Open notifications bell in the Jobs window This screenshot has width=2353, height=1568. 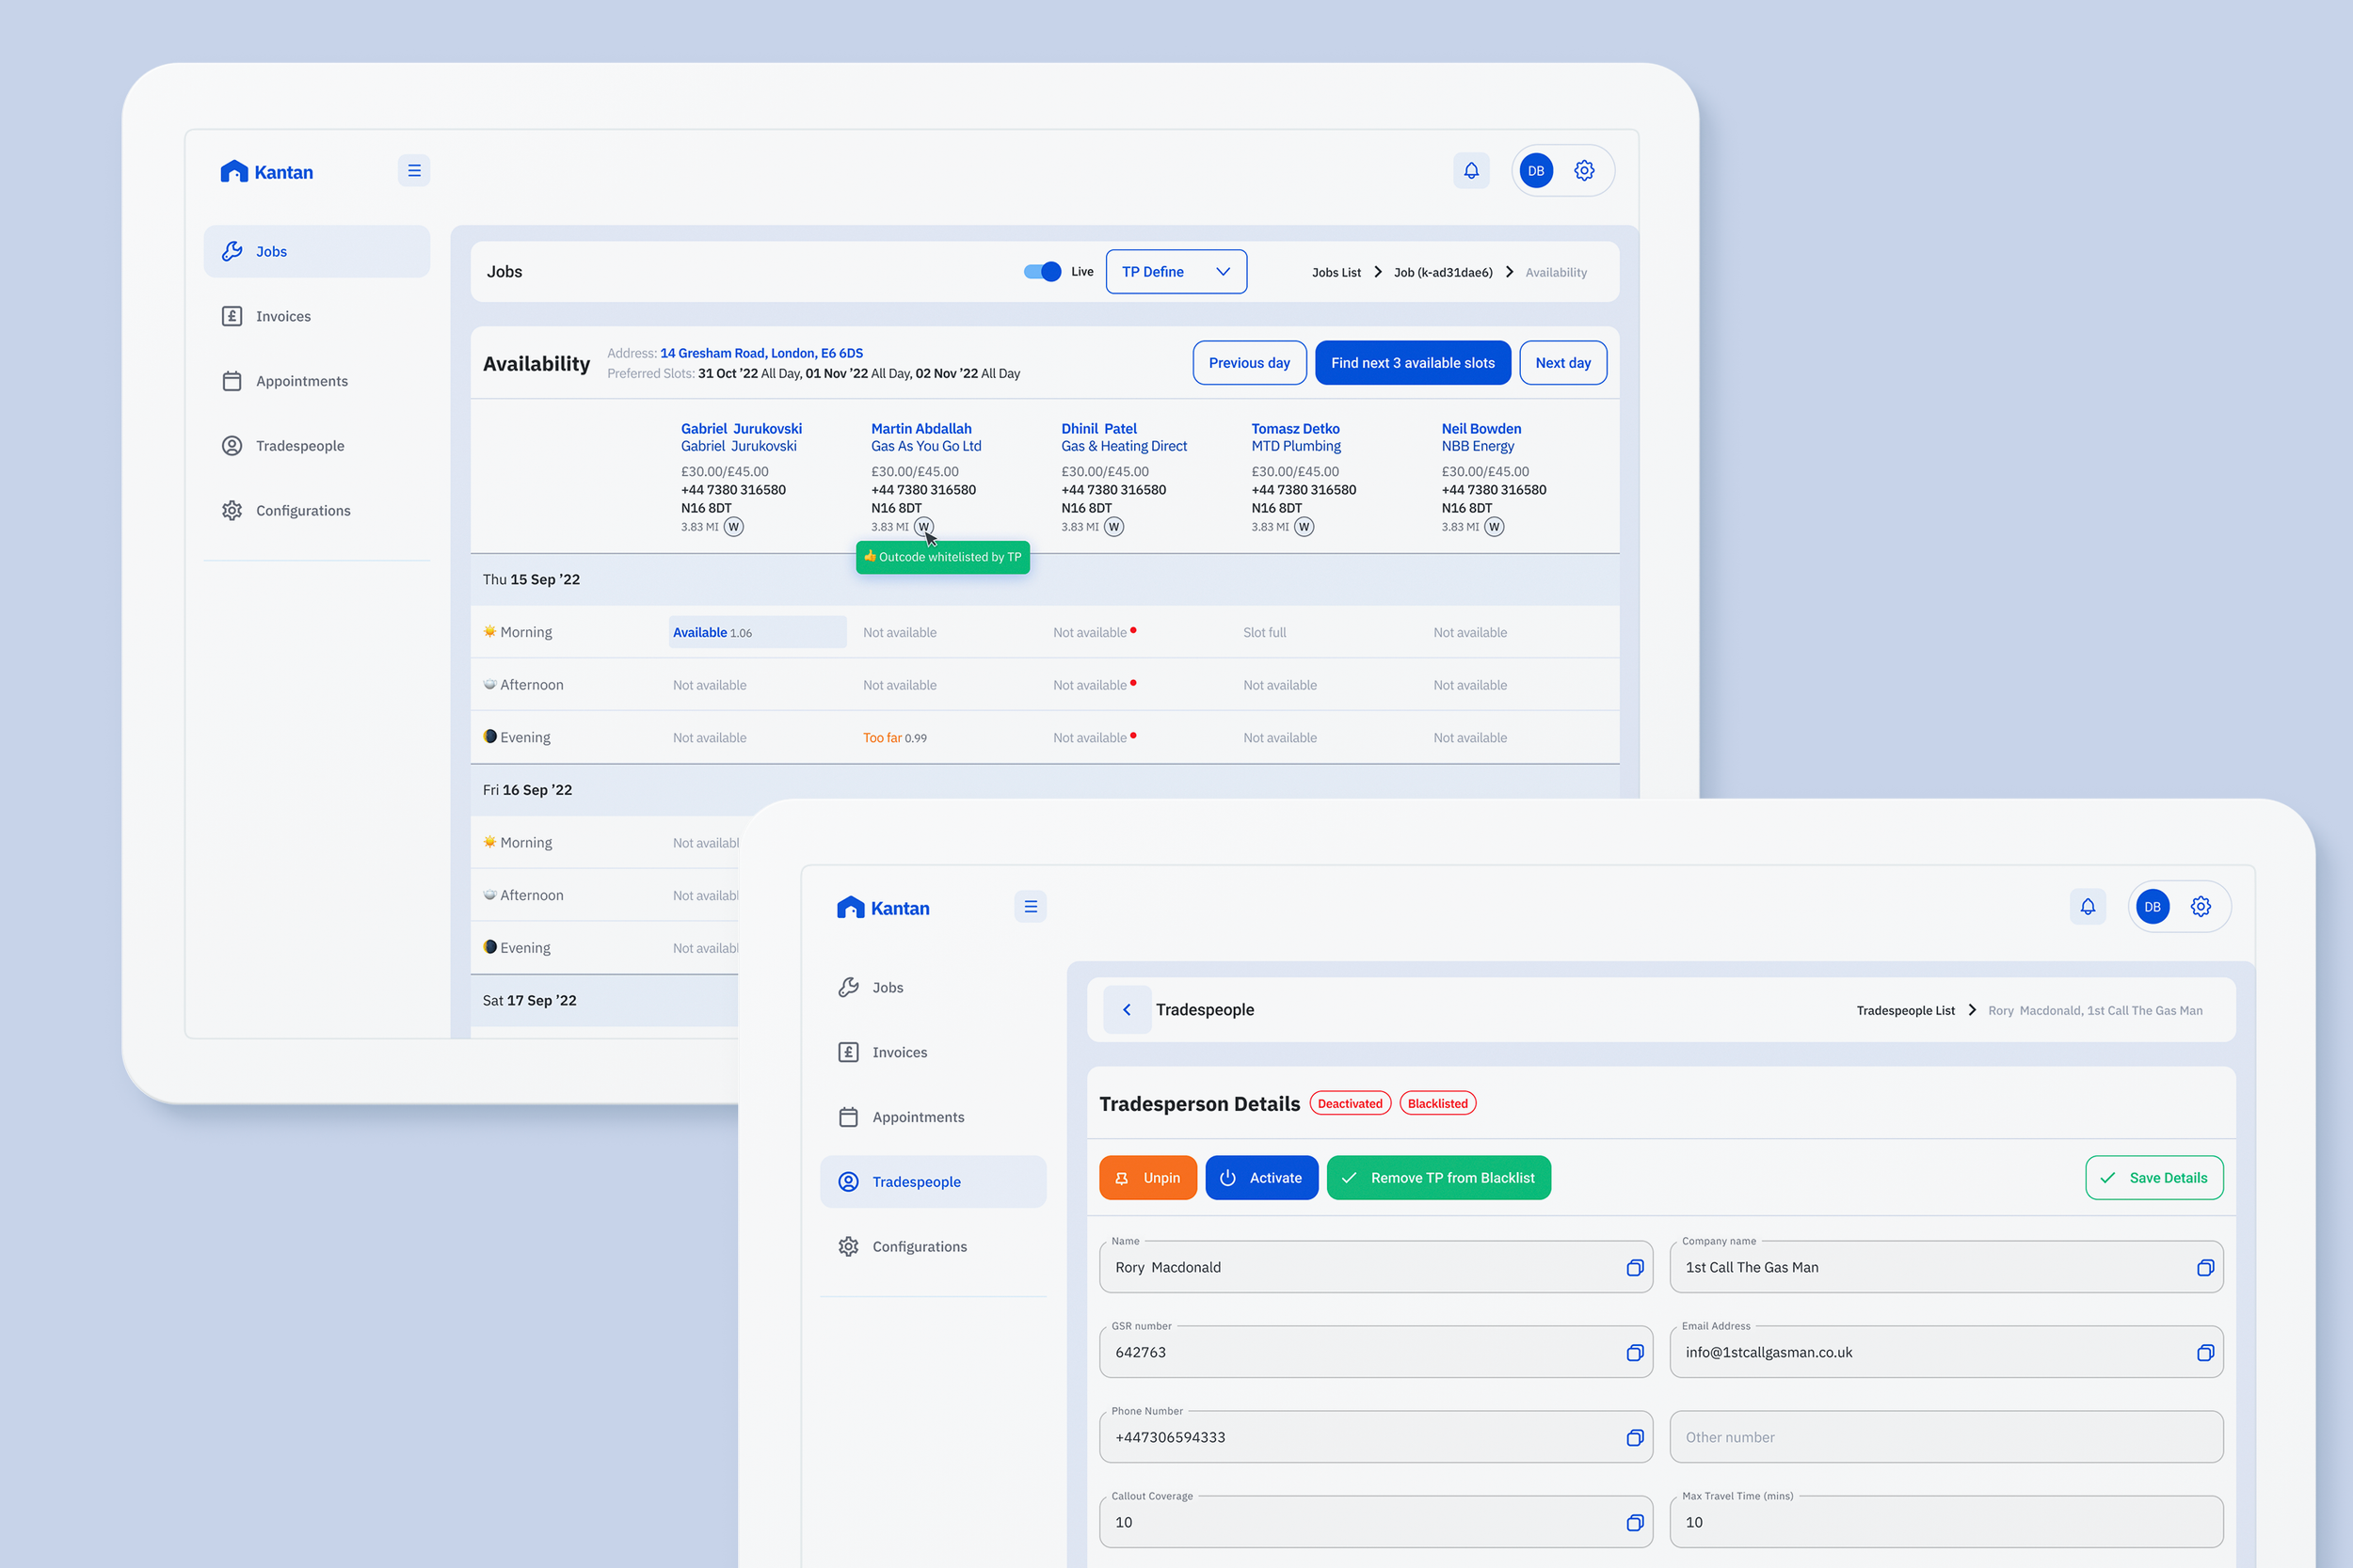1472,171
